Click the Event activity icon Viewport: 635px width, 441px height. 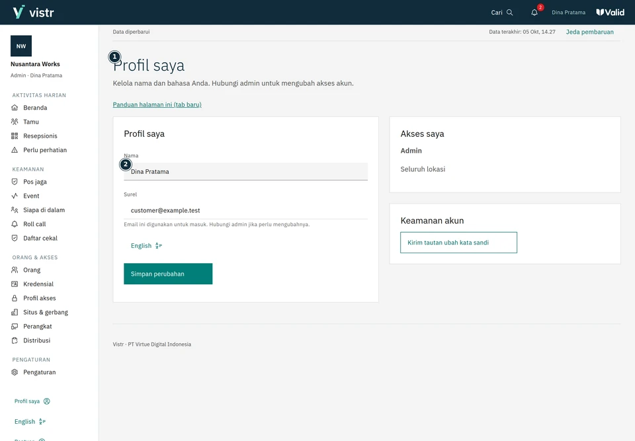[x=15, y=196]
